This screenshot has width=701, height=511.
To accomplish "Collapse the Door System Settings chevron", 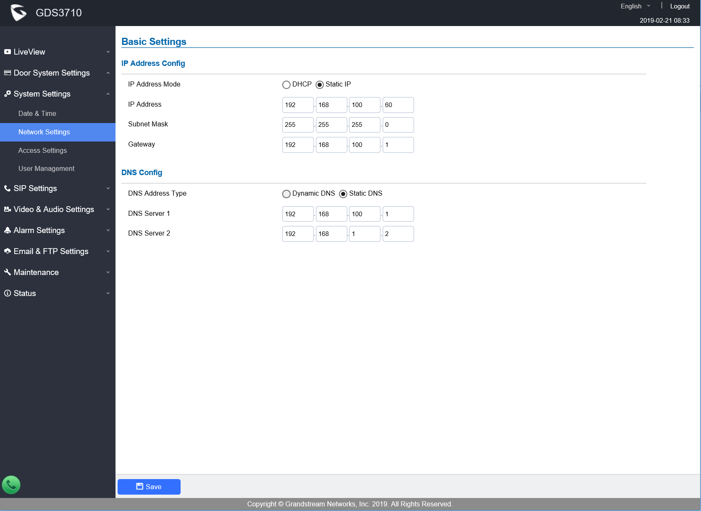I will pyautogui.click(x=108, y=73).
